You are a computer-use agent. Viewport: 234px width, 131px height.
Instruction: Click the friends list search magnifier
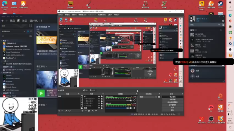[x=219, y=25]
